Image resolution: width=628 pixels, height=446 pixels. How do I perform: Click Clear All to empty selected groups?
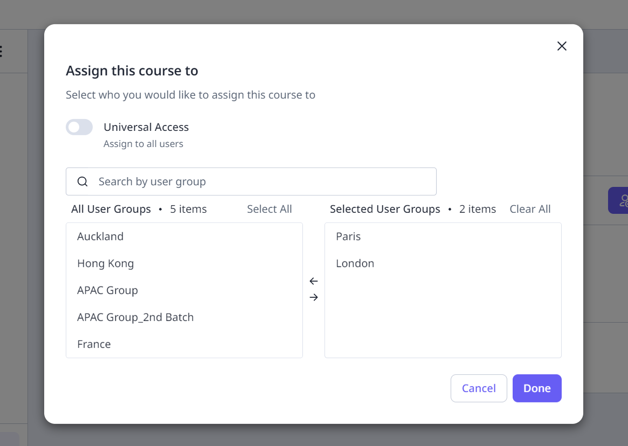[x=530, y=209]
